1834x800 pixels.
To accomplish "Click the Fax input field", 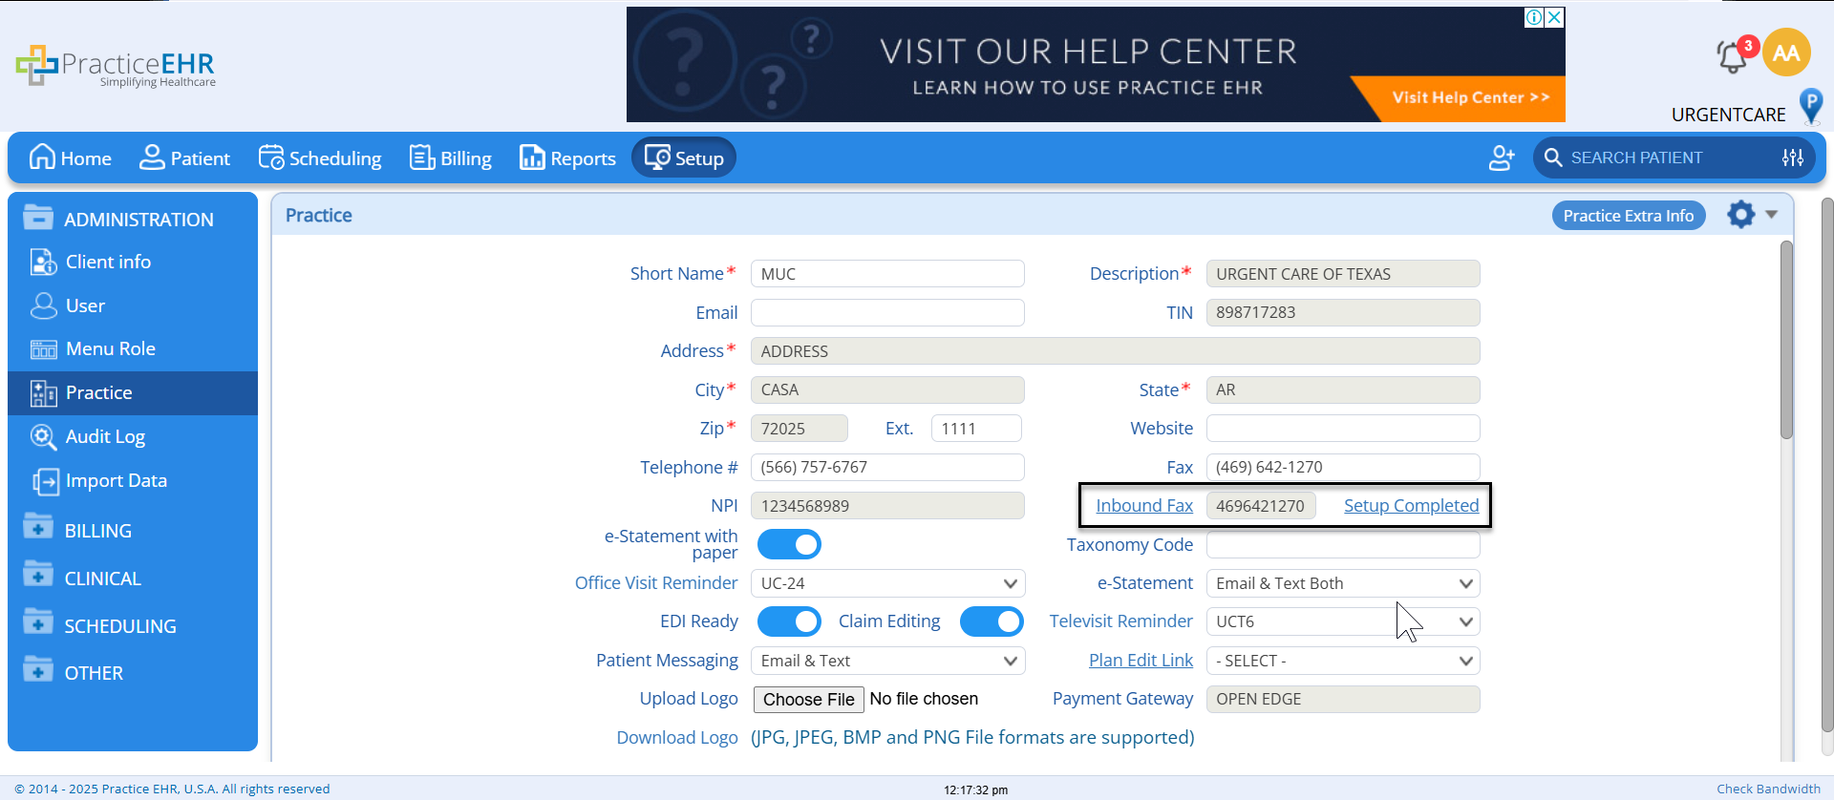I will [1343, 467].
